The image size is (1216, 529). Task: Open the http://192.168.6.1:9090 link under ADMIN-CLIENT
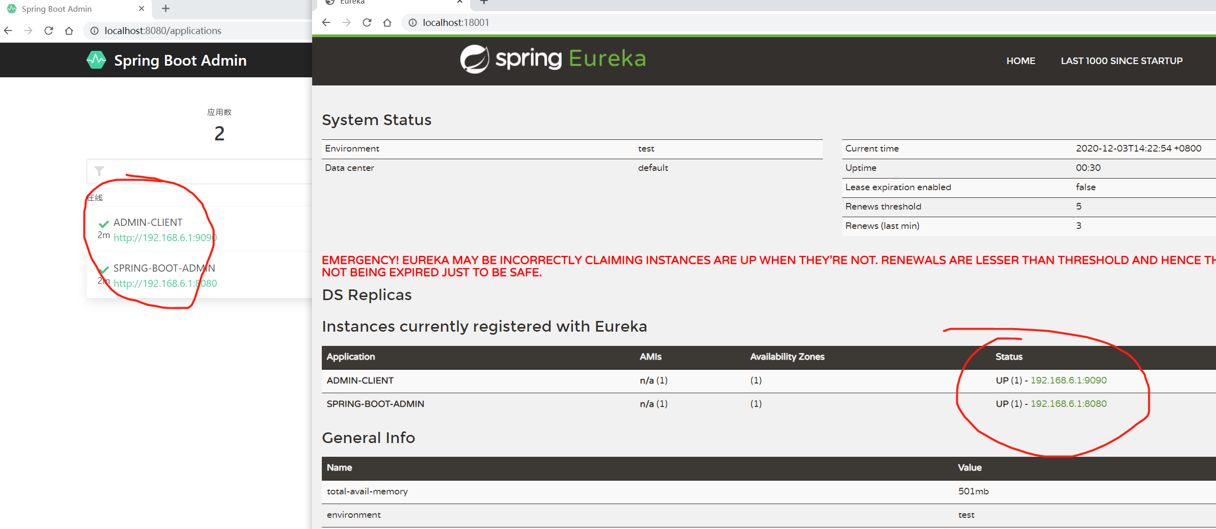164,238
